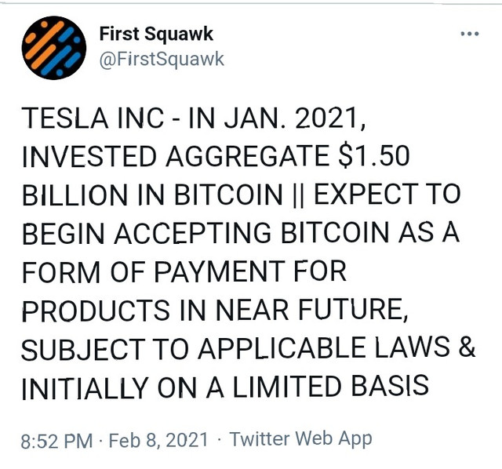Image resolution: width=502 pixels, height=469 pixels.
Task: Click the BILLION IN BITCOIN text line
Action: click(x=152, y=195)
